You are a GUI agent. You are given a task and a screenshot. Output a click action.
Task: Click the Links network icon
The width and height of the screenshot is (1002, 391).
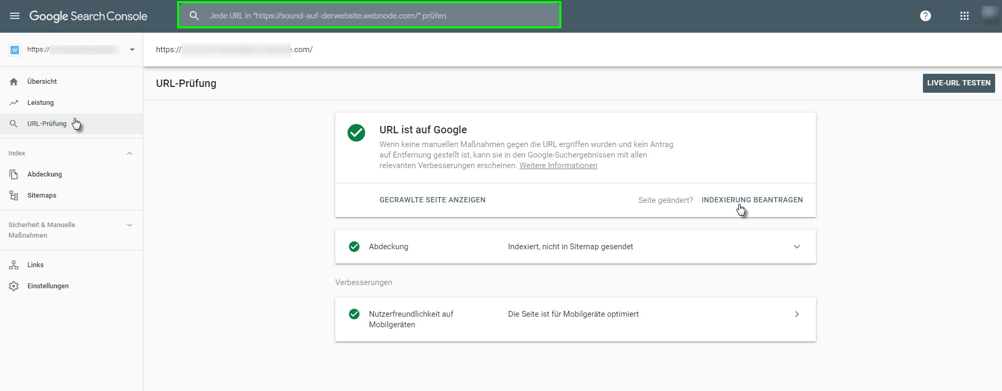click(14, 265)
